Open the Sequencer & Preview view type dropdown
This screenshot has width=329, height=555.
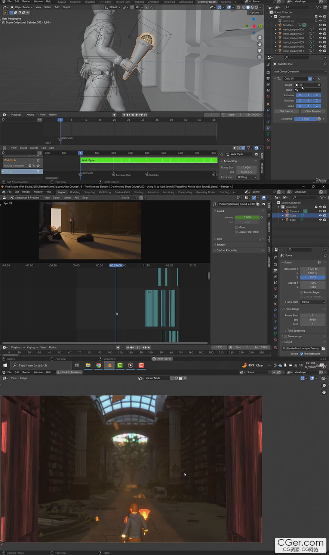tap(27, 197)
